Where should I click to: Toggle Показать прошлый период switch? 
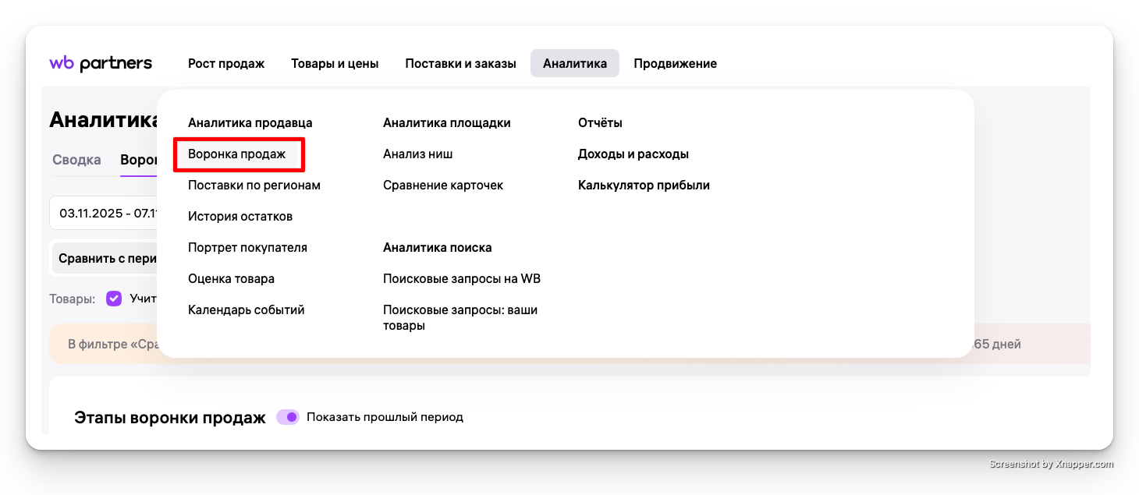(x=288, y=417)
